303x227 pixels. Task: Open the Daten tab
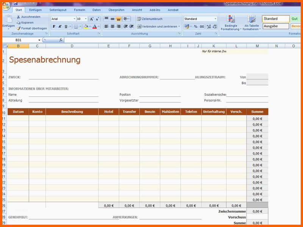[x=97, y=10]
